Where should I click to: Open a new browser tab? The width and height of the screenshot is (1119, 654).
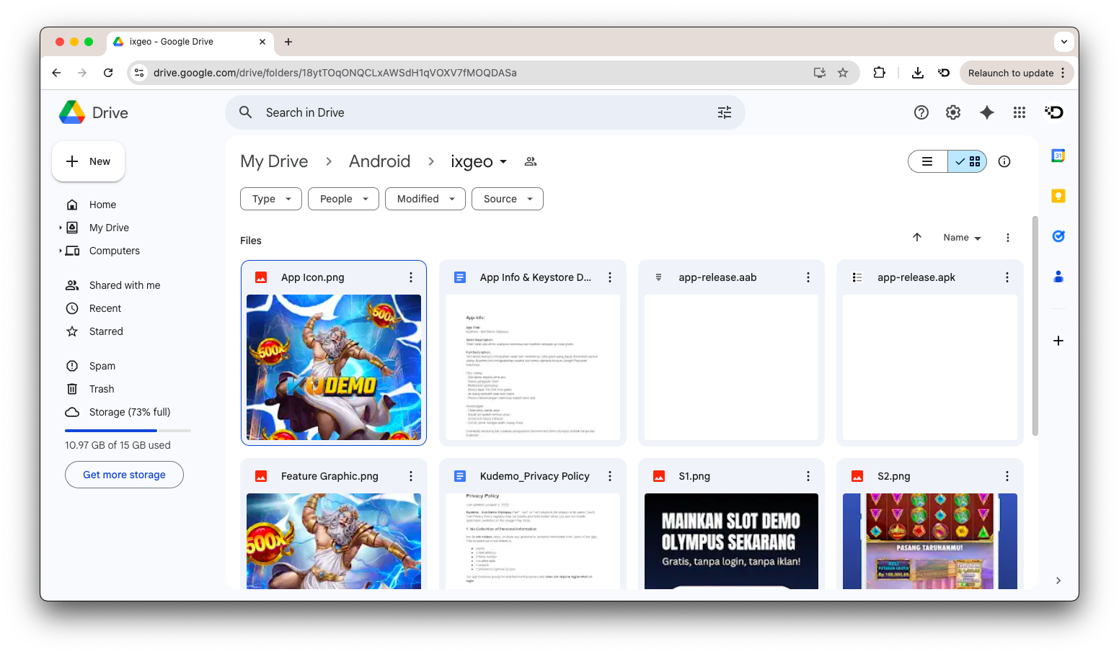288,42
